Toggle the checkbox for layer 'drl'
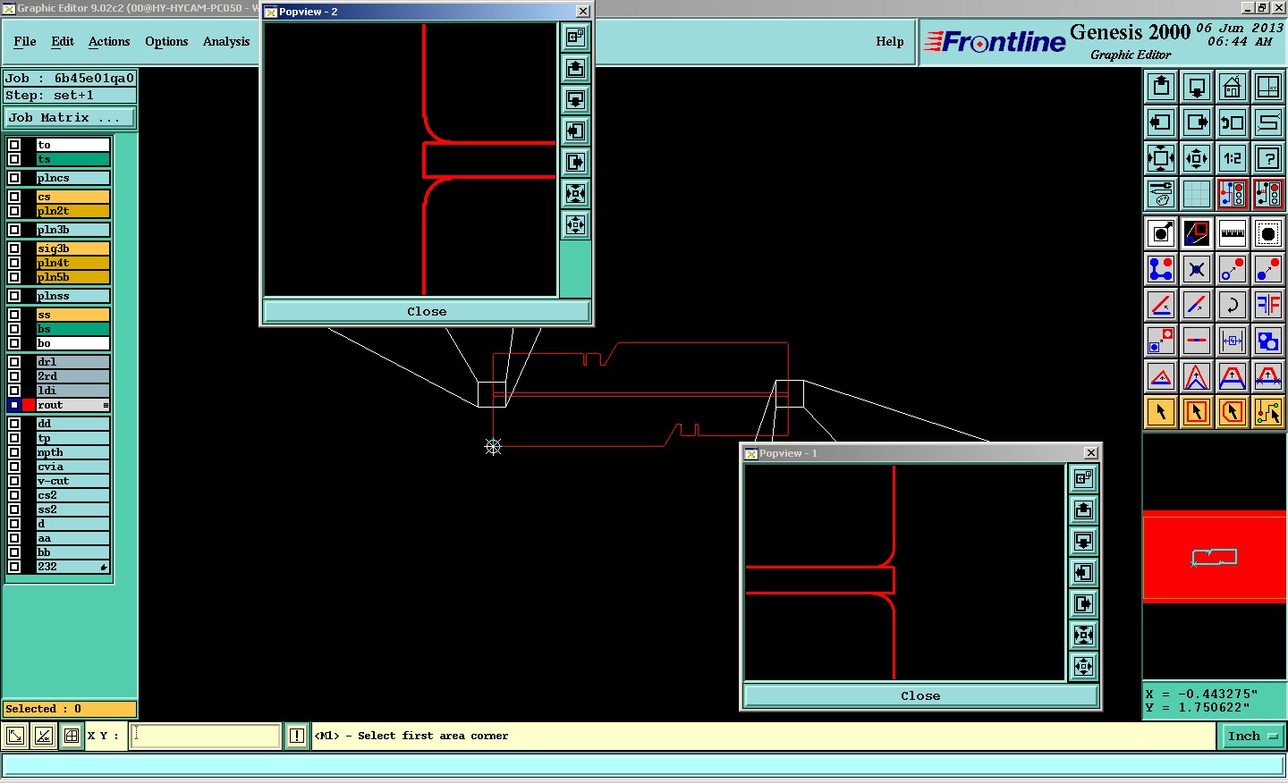1288x783 pixels. tap(14, 362)
